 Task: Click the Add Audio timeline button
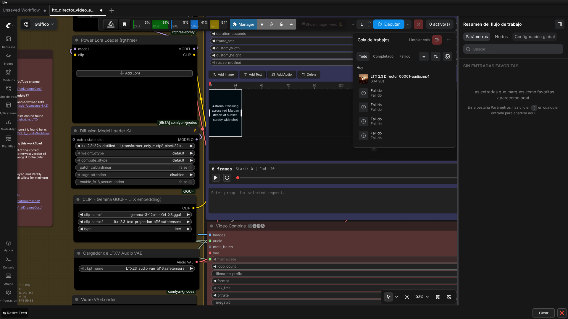281,74
